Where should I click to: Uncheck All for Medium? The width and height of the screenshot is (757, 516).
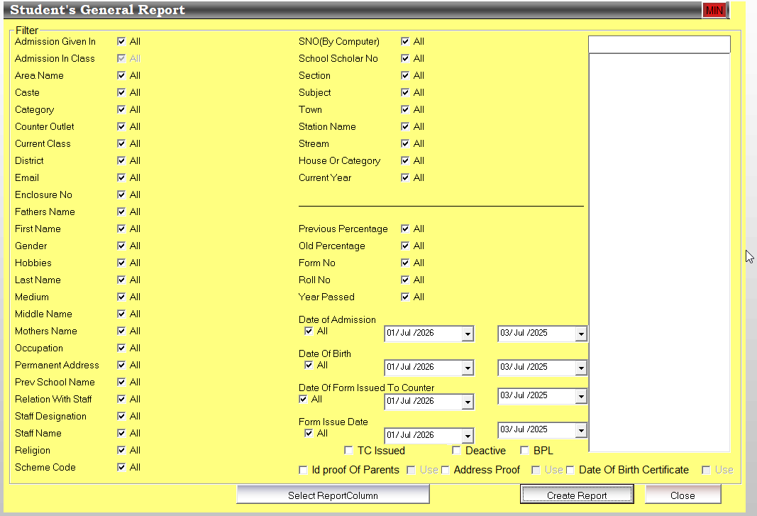point(121,297)
